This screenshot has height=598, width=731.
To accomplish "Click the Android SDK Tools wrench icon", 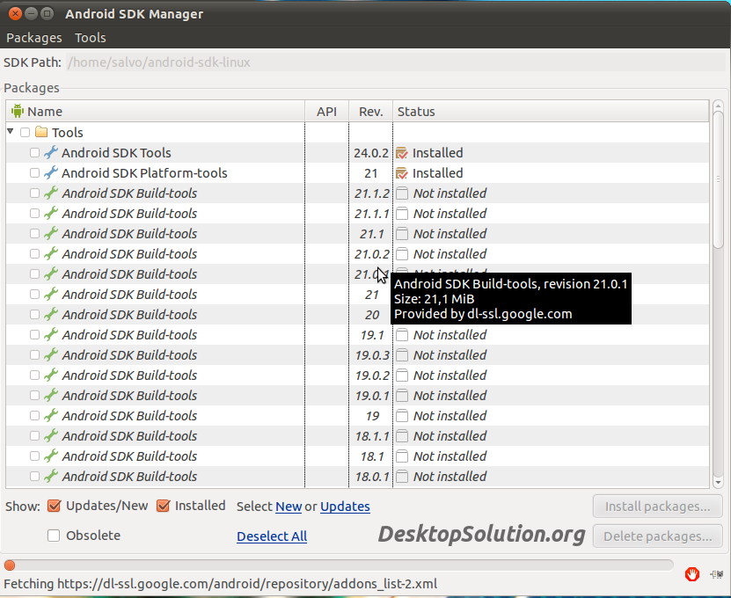I will (51, 153).
